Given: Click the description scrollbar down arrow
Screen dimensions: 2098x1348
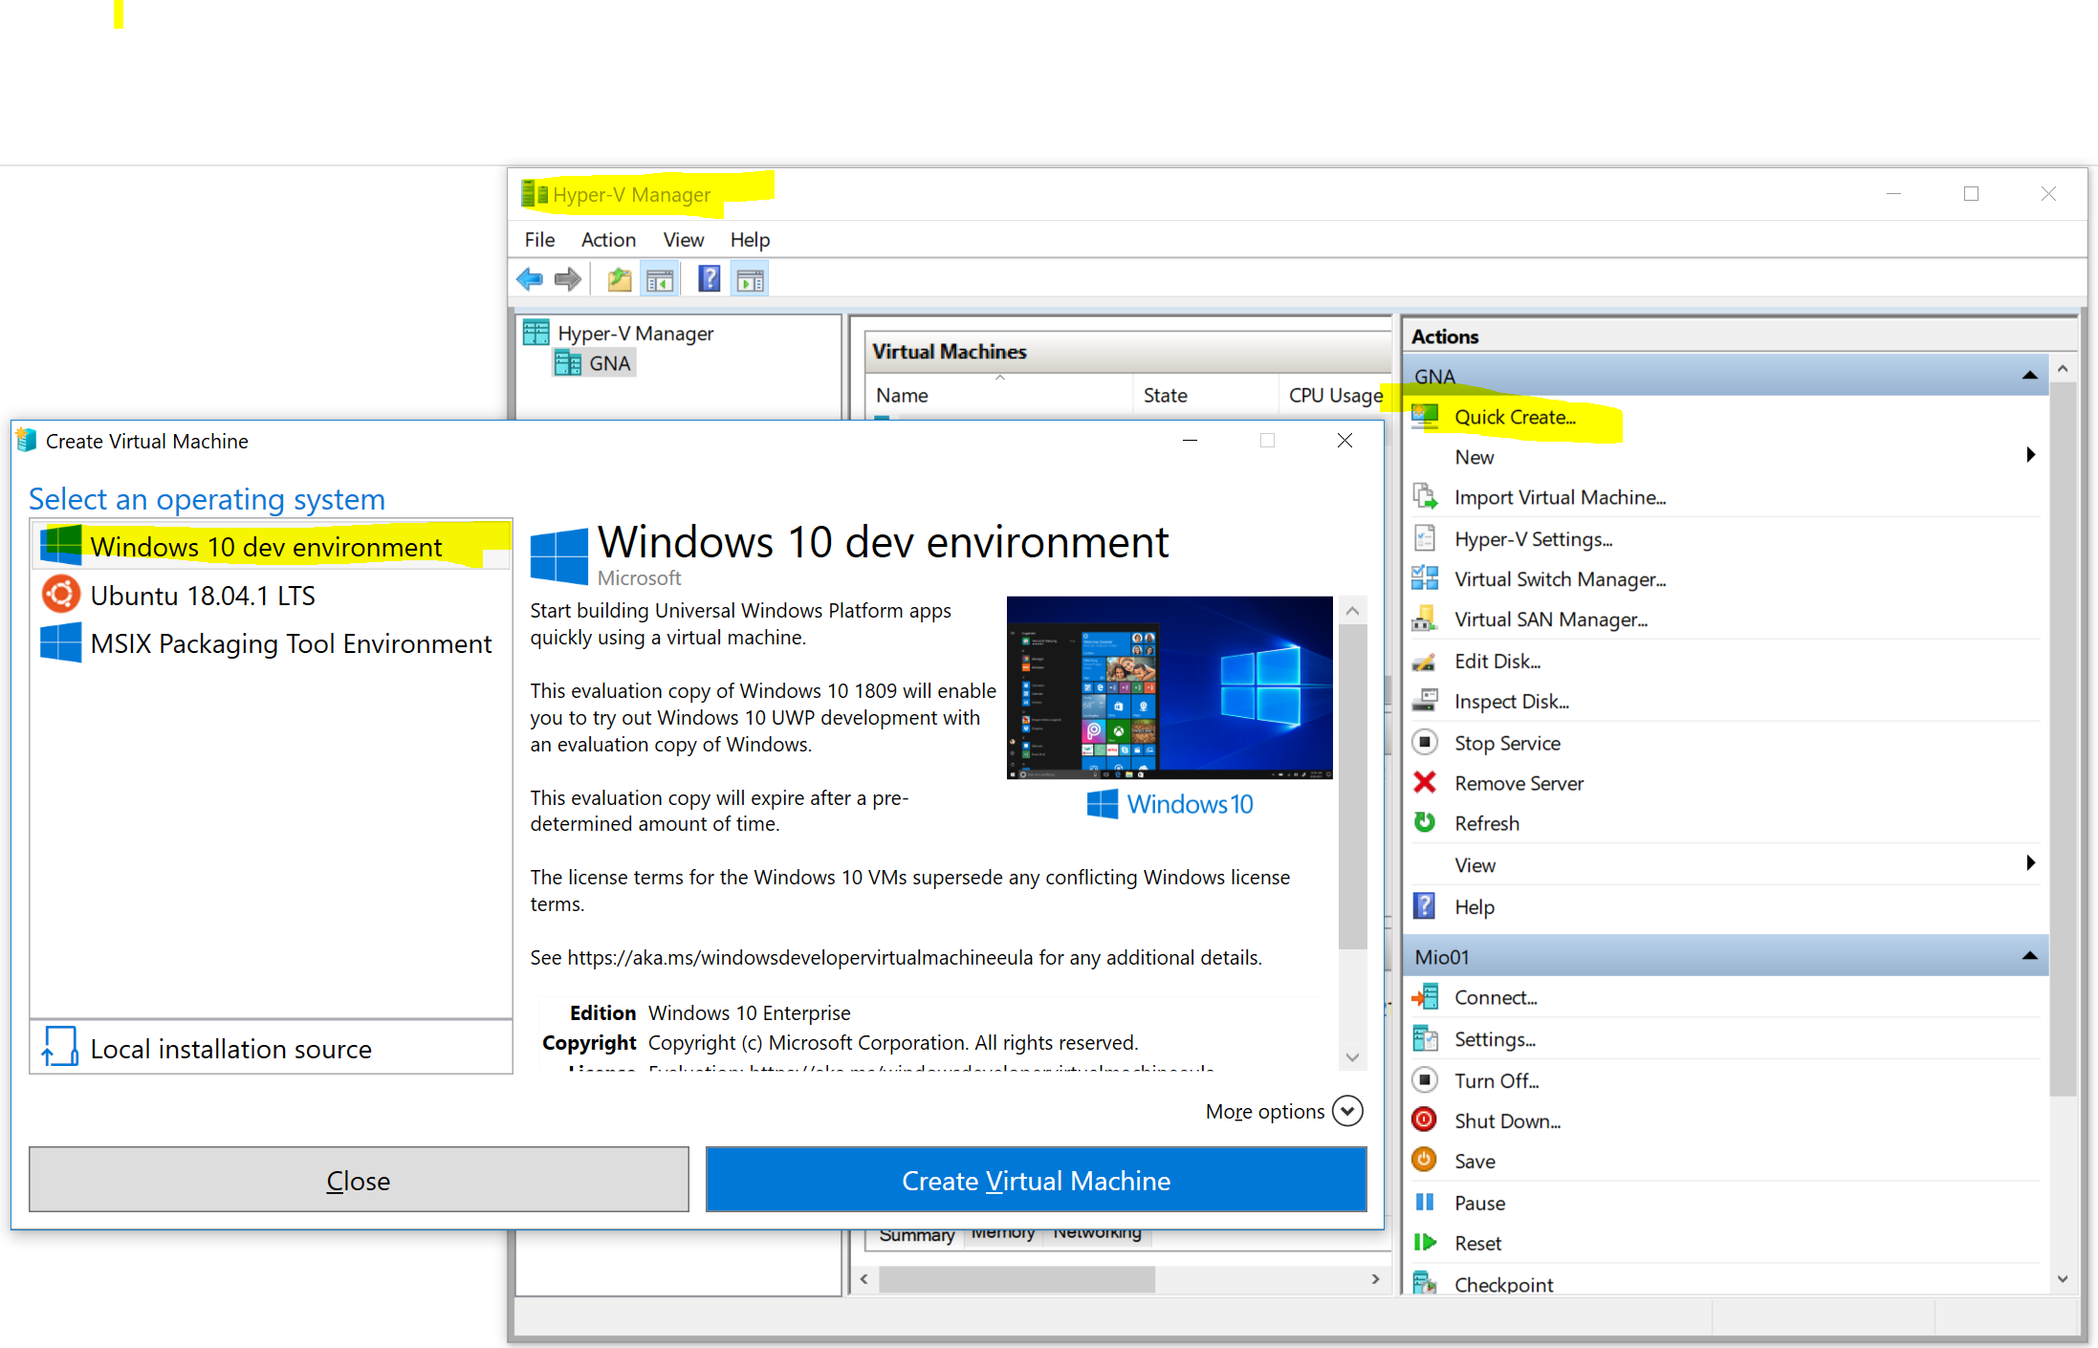Looking at the screenshot, I should [x=1352, y=1056].
